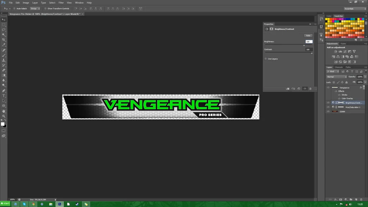The image size is (368, 207).
Task: Open the layer filter Kind dropdown
Action: 333,72
